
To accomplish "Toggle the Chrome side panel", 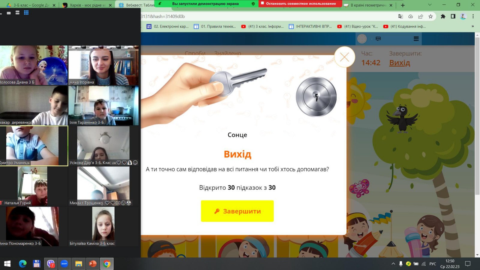I will (x=453, y=16).
